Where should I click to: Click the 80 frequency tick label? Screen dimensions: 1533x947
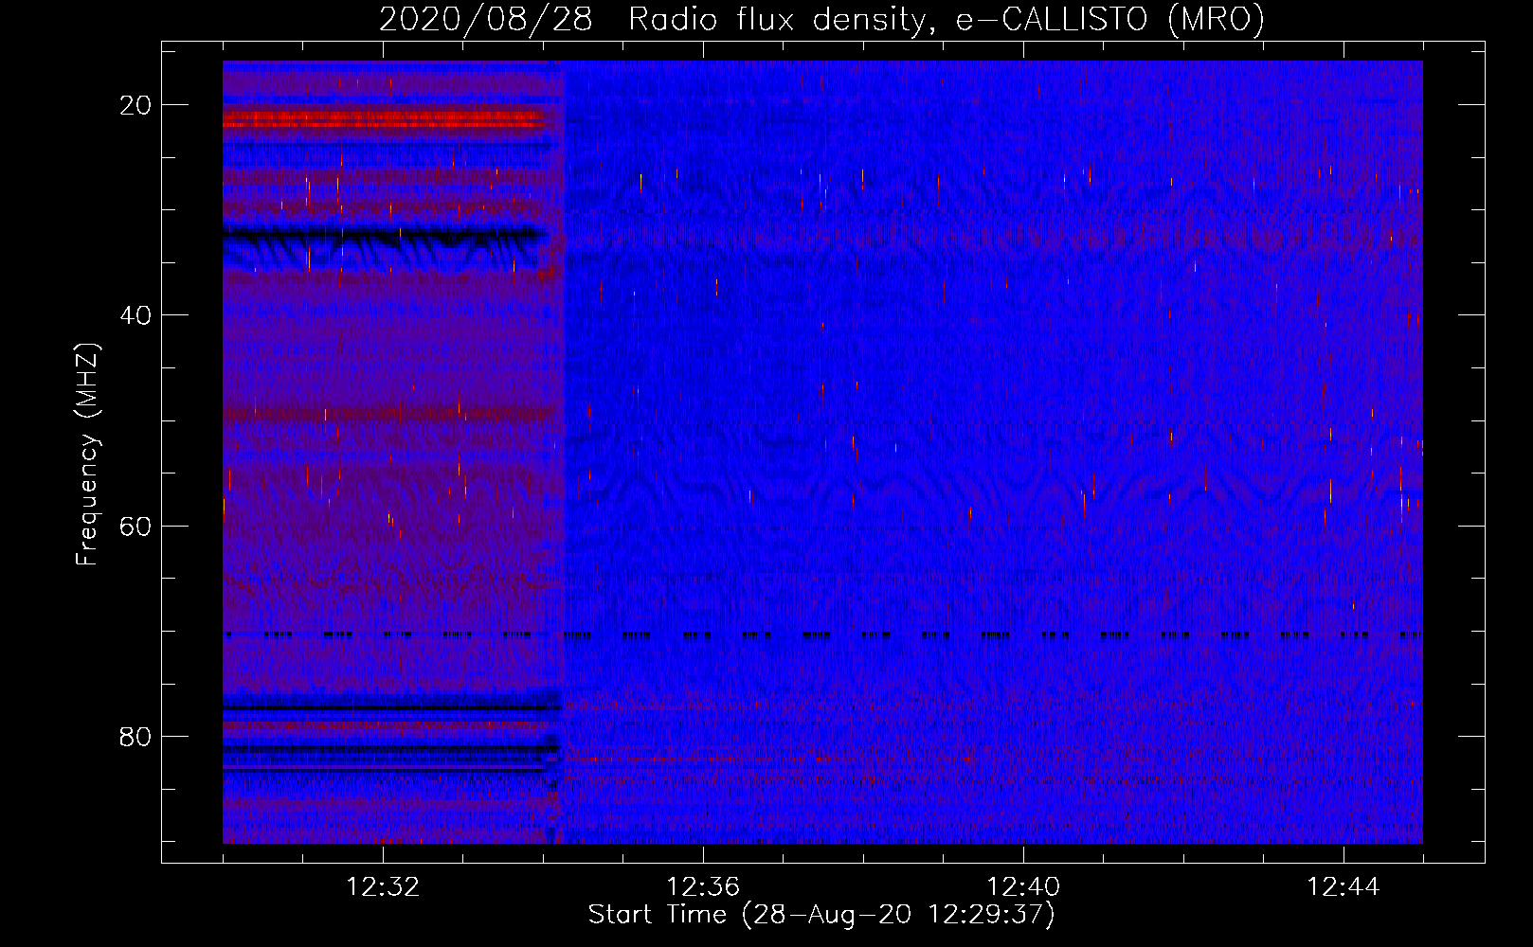[135, 736]
